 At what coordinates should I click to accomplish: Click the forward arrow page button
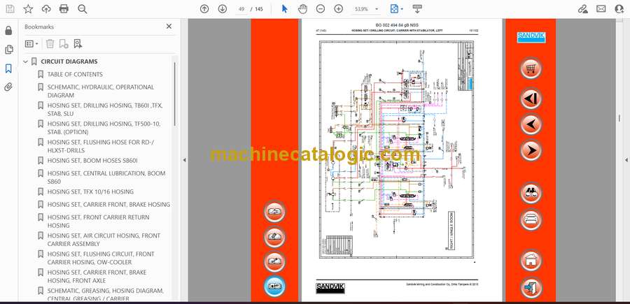531,150
